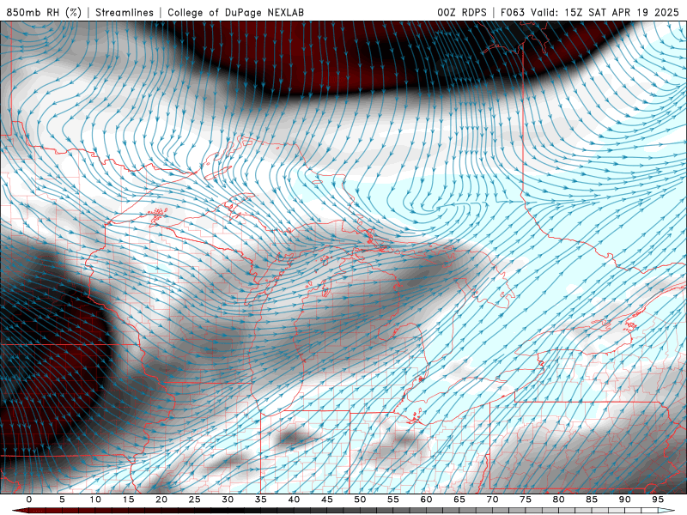
Task: Click the 60 value on the color scale
Action: point(426,500)
